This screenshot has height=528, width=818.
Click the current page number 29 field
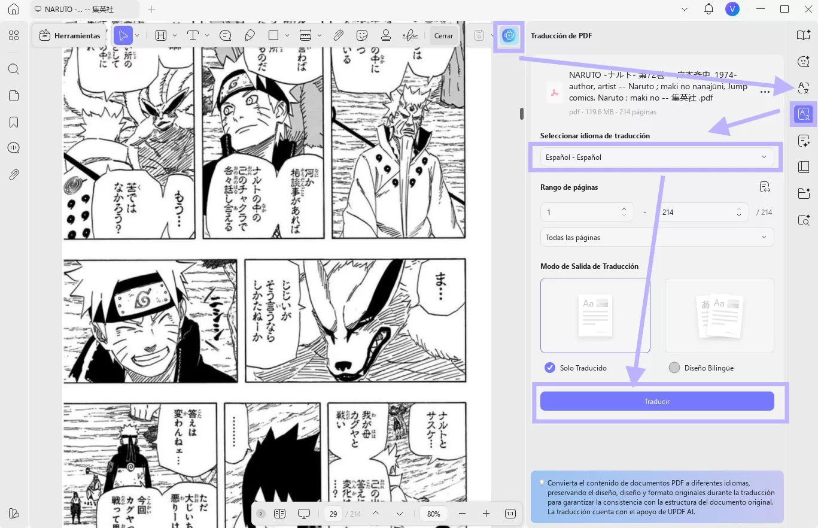tap(333, 514)
